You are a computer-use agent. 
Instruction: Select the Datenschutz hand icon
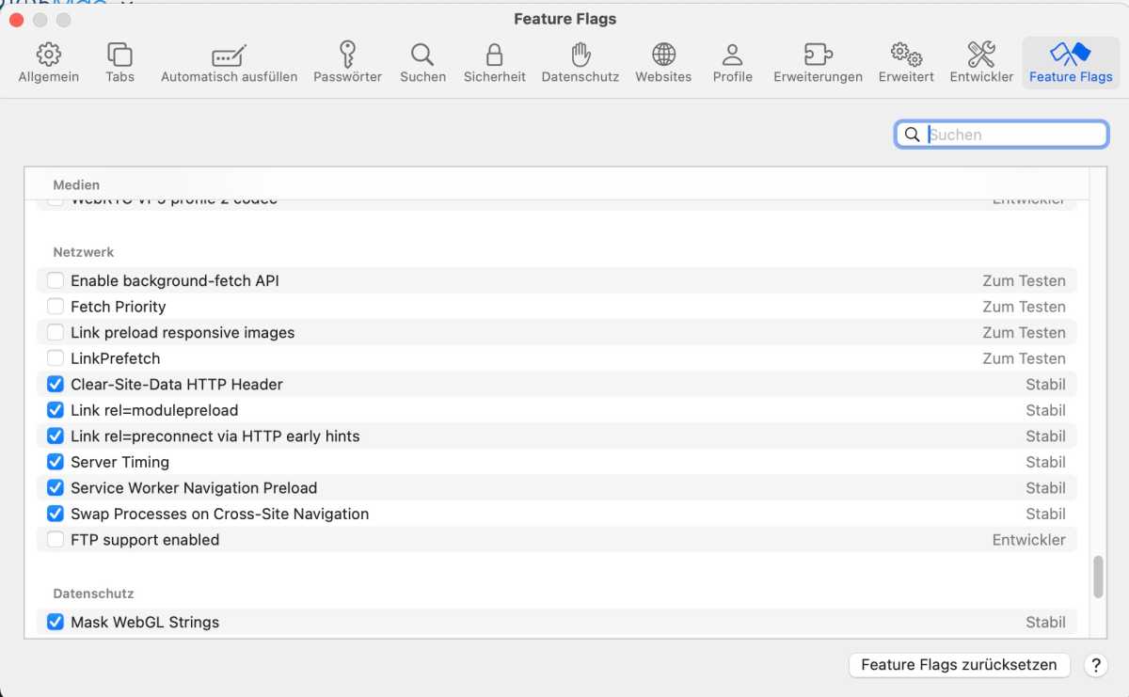coord(580,55)
